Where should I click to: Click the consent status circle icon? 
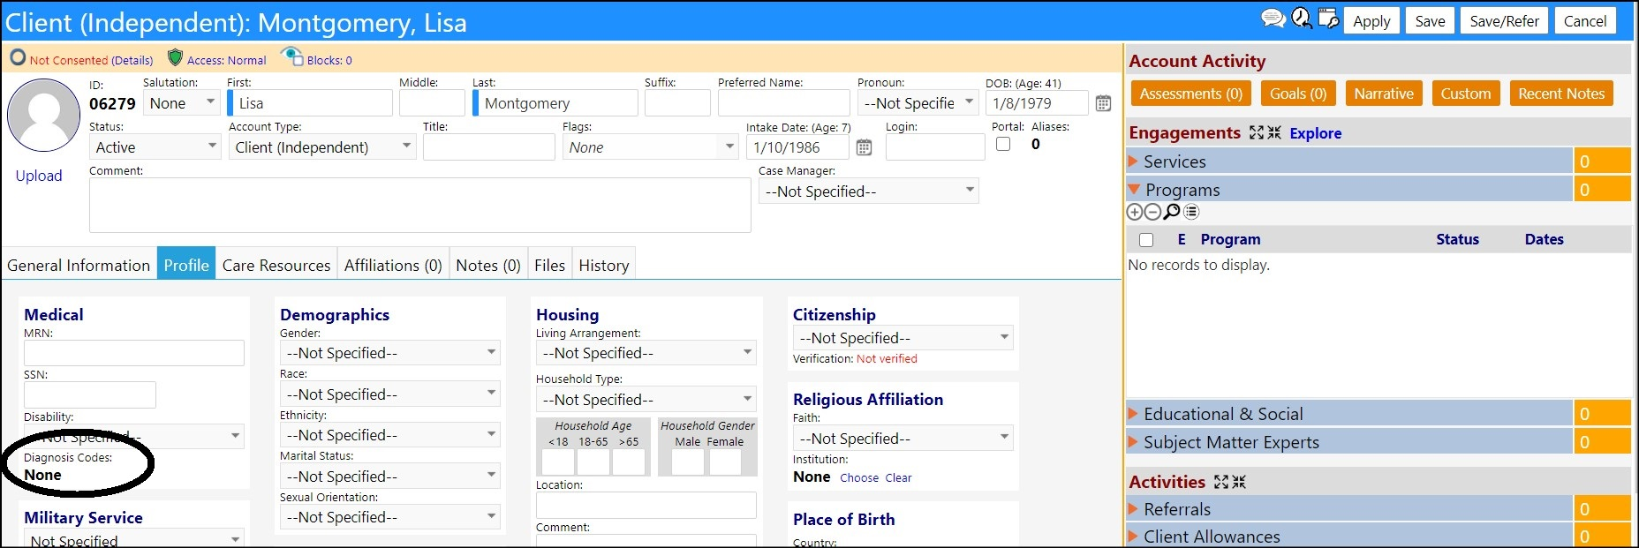tap(18, 58)
